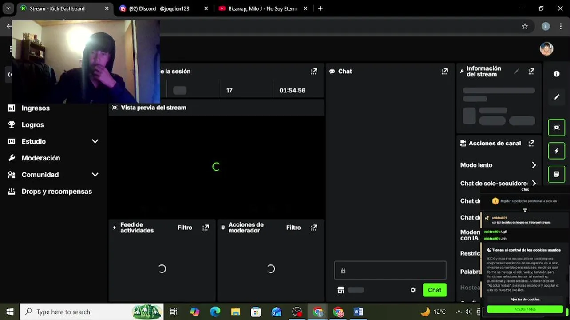Open Chrome three-dot menu
The width and height of the screenshot is (570, 320).
pyautogui.click(x=561, y=26)
